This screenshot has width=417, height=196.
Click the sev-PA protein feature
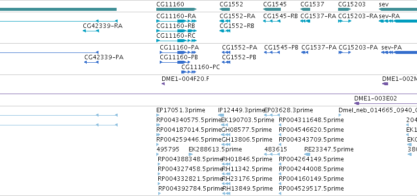(x=399, y=52)
